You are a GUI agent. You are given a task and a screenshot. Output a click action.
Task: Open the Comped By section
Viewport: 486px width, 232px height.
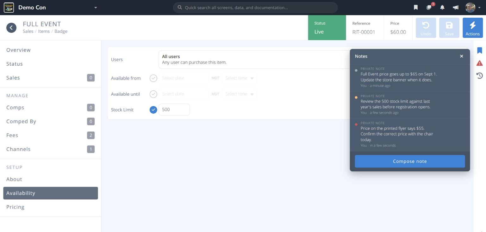click(x=51, y=122)
